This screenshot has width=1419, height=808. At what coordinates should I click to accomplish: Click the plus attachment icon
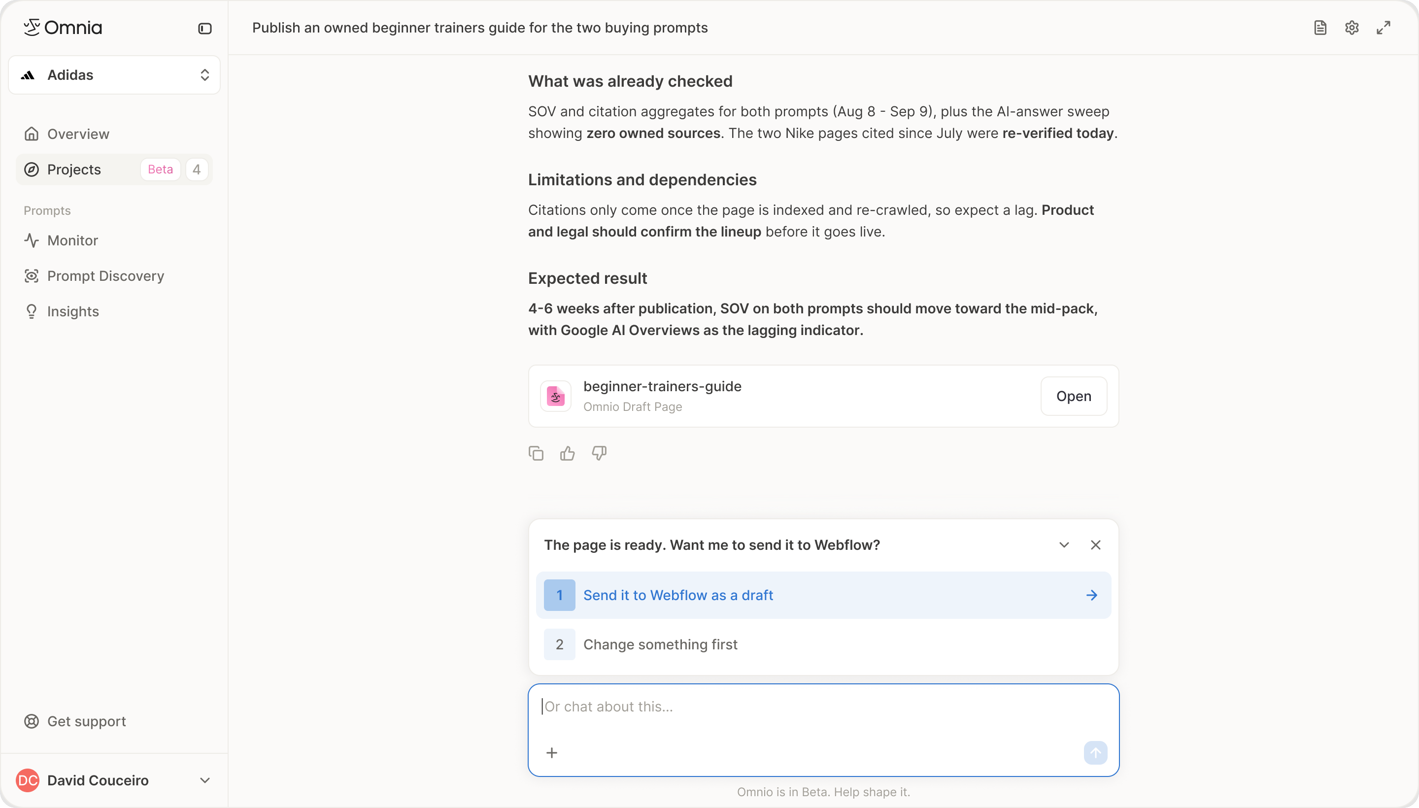(552, 752)
